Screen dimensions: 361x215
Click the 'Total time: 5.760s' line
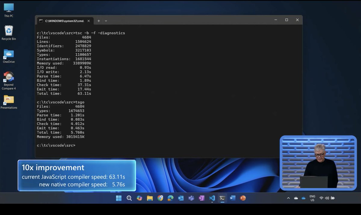(60, 132)
